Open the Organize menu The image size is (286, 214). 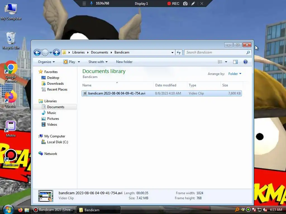click(46, 62)
